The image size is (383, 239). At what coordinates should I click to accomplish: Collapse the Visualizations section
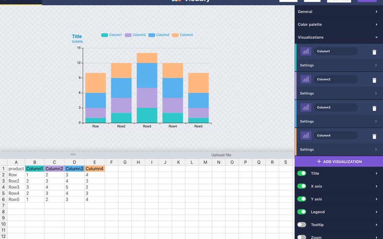coord(338,37)
